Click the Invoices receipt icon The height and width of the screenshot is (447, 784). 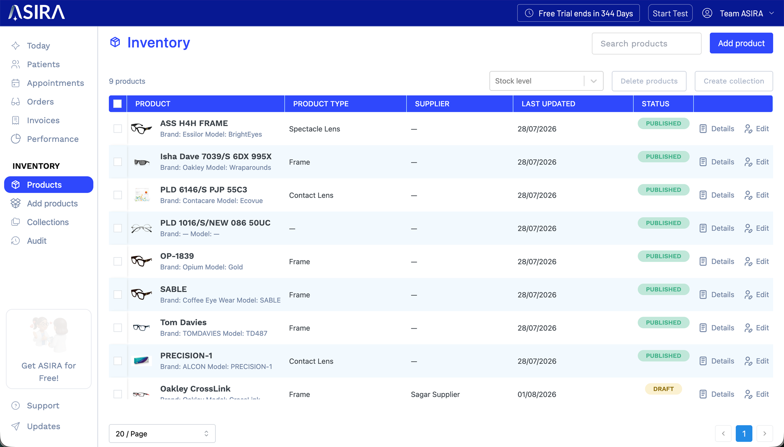click(16, 120)
